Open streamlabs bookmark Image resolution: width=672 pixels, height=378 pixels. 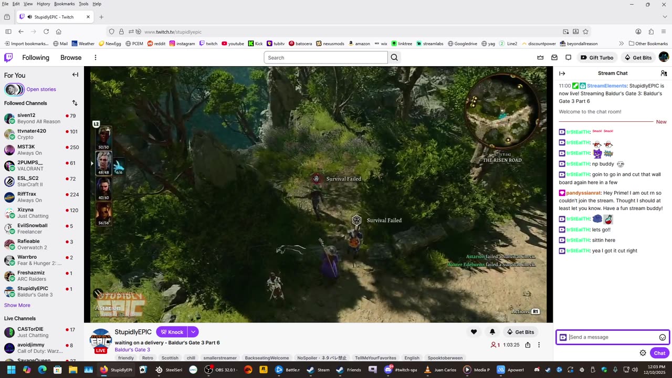(430, 44)
